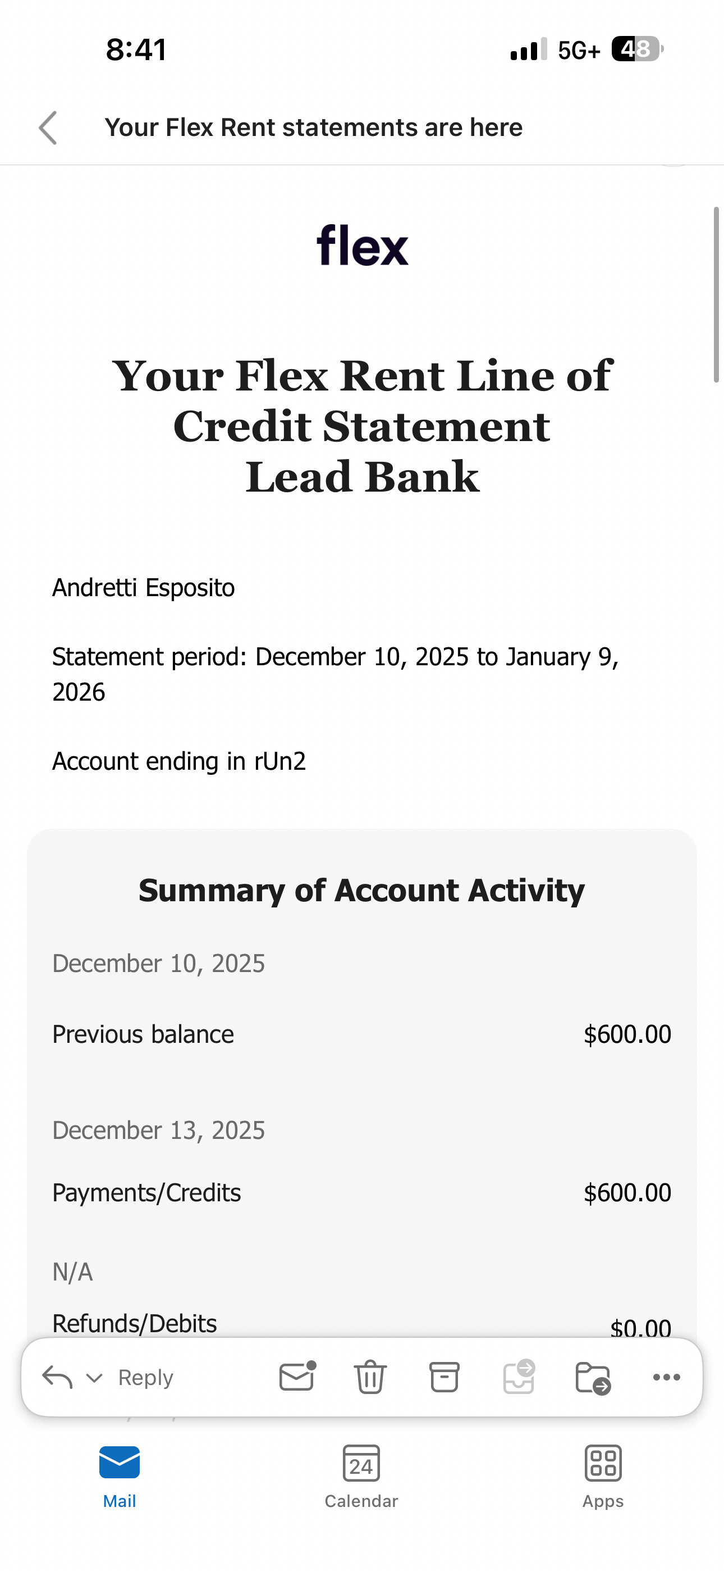The width and height of the screenshot is (724, 1571).
Task: Archive this email using the archive box icon
Action: click(x=445, y=1377)
